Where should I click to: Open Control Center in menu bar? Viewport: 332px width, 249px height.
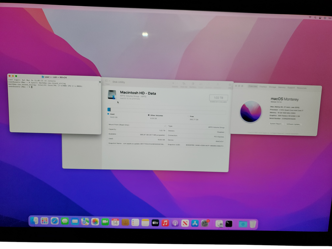[320, 18]
